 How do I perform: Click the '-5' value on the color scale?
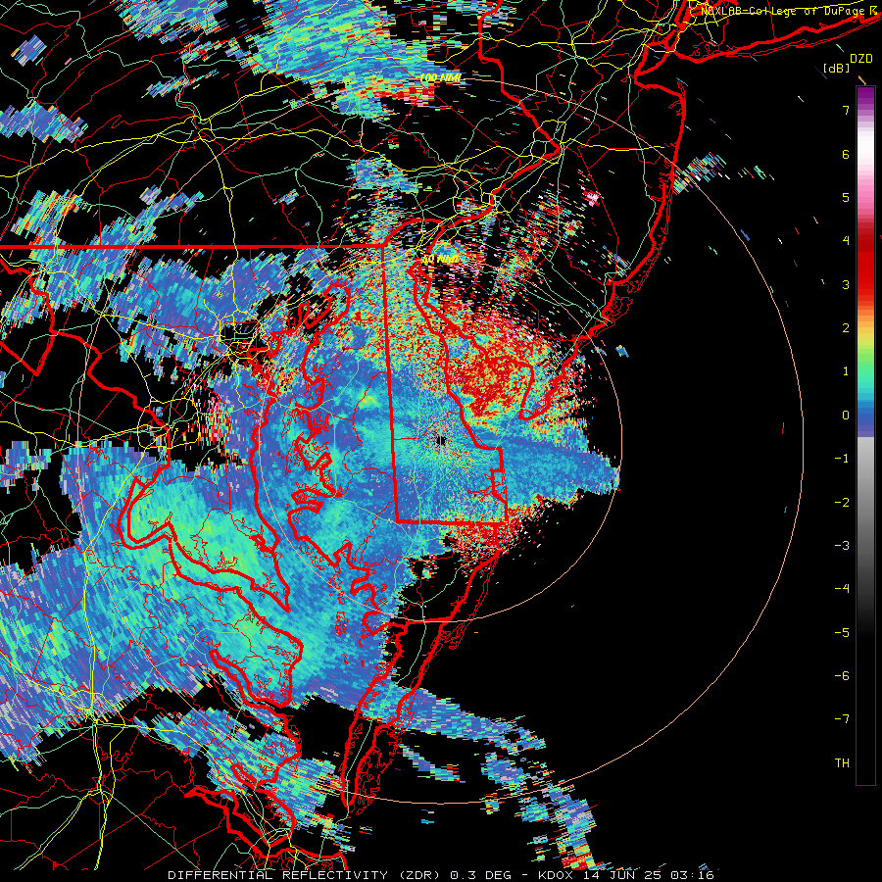(842, 633)
